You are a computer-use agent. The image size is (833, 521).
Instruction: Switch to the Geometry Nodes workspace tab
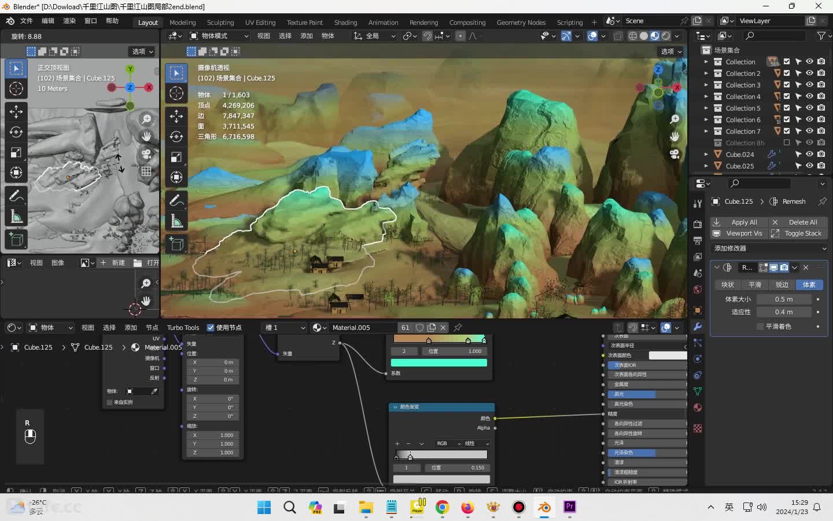click(521, 23)
